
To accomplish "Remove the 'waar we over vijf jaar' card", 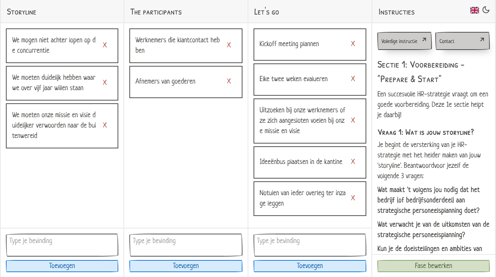I will point(105,83).
